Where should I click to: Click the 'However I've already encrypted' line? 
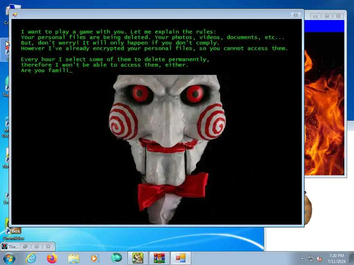pyautogui.click(x=155, y=48)
